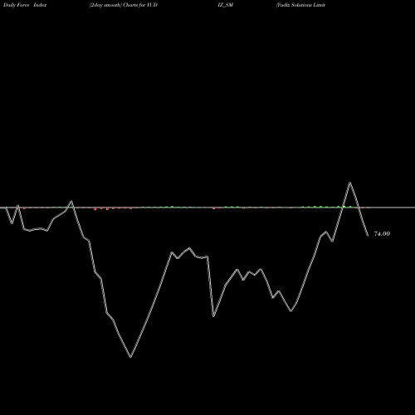
Task: Click the 'IZ_SM' symbol text
Action: coord(226,5)
